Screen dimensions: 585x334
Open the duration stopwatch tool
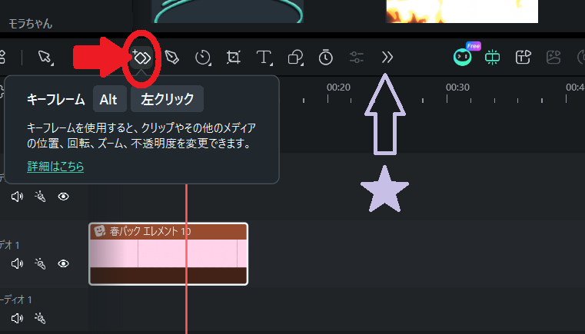point(326,57)
